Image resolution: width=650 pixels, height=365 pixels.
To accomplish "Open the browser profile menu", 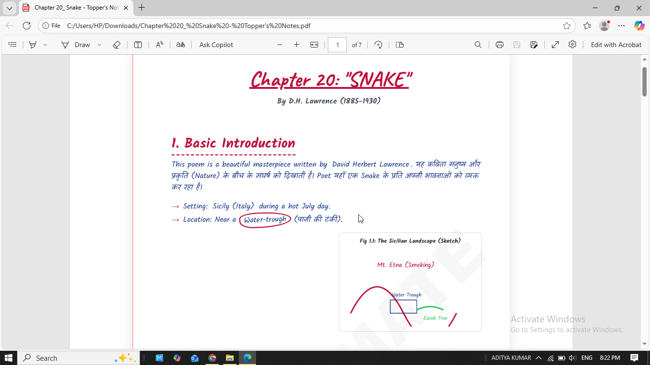I will coord(604,26).
